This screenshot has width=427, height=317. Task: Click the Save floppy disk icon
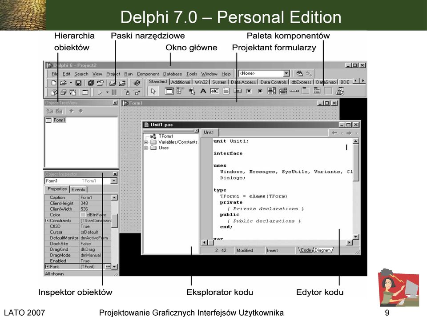(78, 83)
